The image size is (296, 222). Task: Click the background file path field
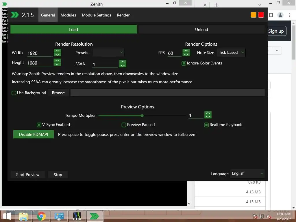click(x=167, y=92)
